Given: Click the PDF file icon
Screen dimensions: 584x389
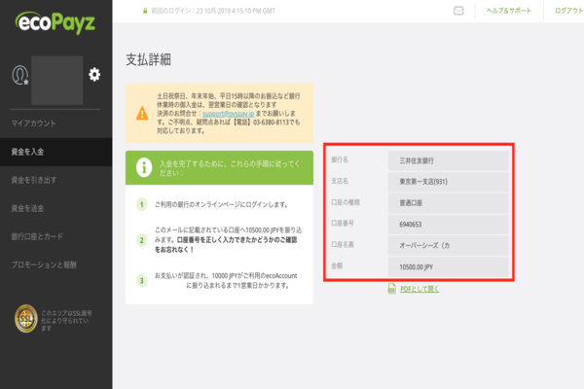Looking at the screenshot, I should (392, 289).
